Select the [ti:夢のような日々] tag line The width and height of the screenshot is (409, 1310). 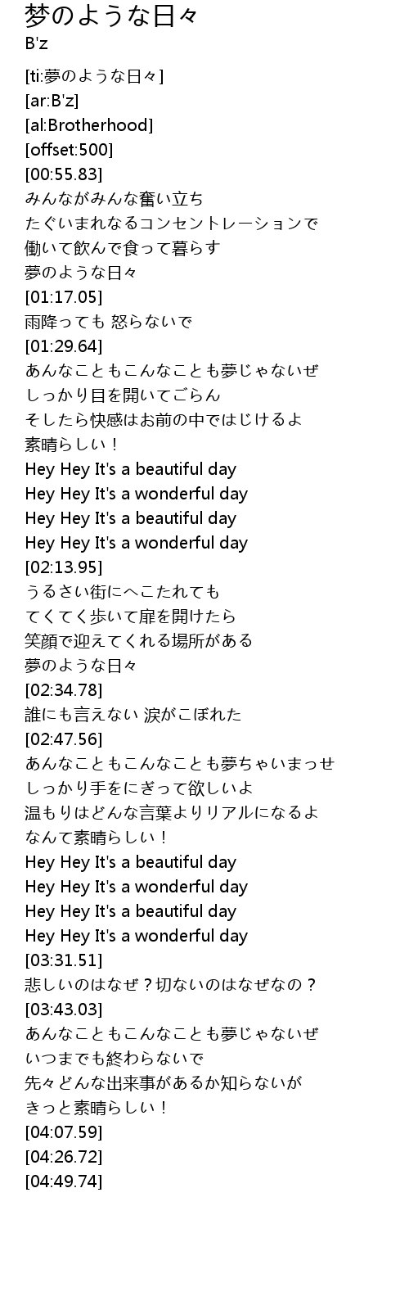(94, 76)
